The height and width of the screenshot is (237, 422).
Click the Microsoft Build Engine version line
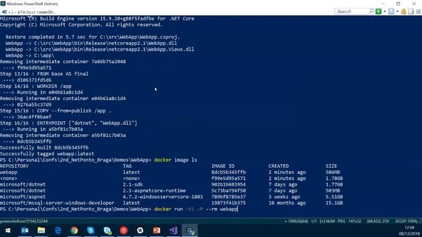coord(97,18)
